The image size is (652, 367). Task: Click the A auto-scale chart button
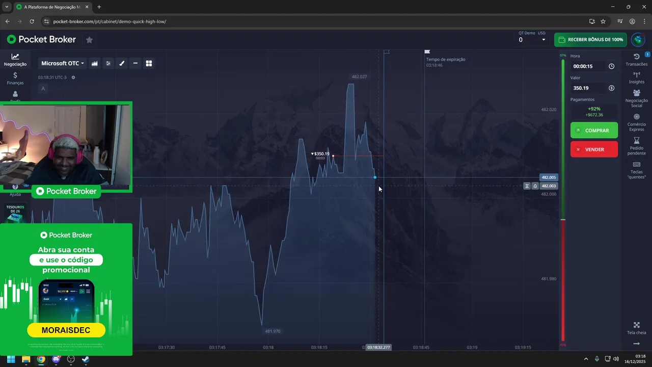click(43, 89)
